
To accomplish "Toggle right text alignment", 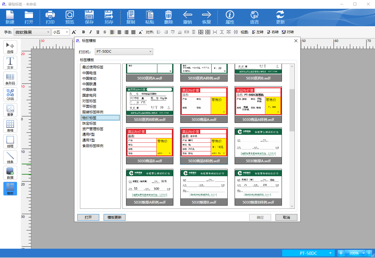I will 126,32.
